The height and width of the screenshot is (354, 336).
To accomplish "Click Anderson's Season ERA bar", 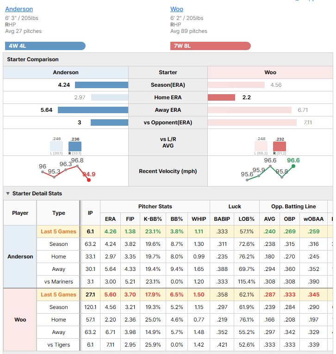I will click(101, 85).
